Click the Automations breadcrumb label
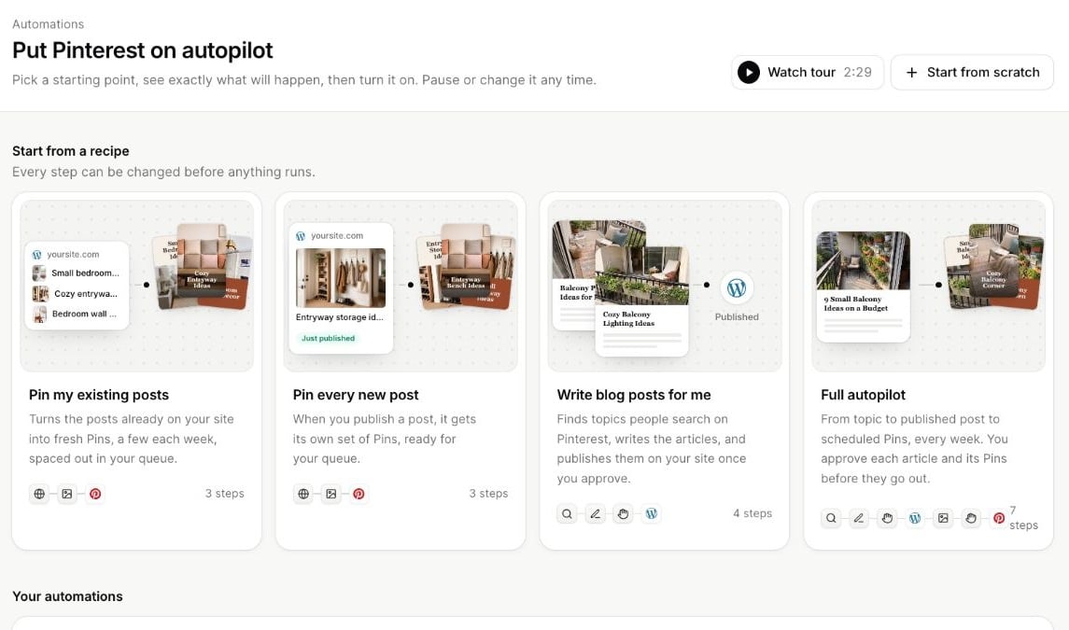Screen dimensions: 1069x630 [x=49, y=24]
